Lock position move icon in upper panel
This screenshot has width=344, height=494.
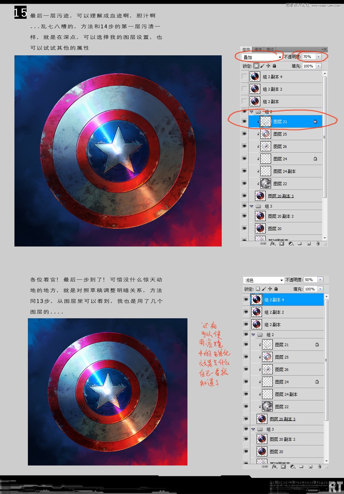tap(268, 66)
